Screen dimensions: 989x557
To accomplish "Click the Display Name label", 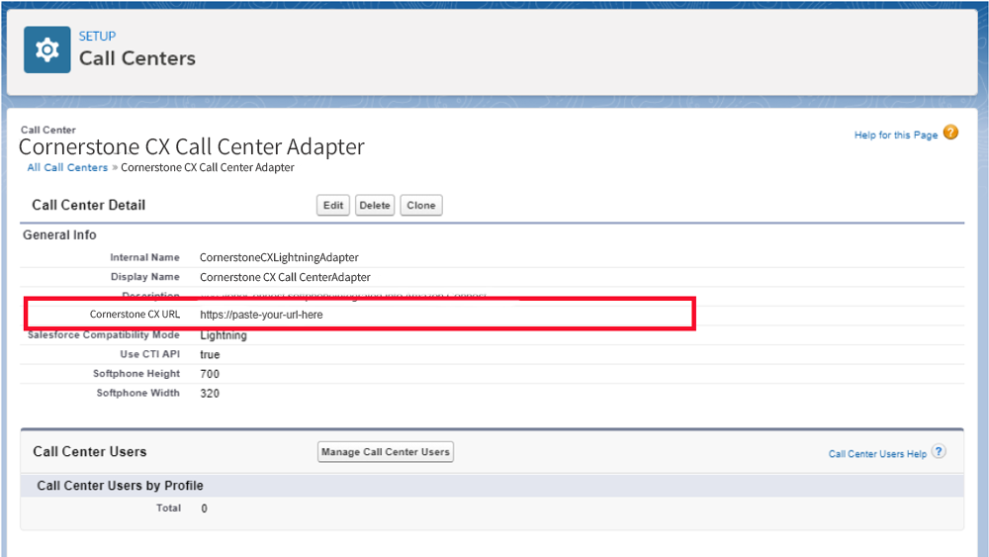I will click(x=145, y=277).
